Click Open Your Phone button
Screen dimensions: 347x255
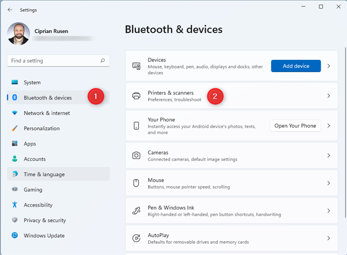295,126
